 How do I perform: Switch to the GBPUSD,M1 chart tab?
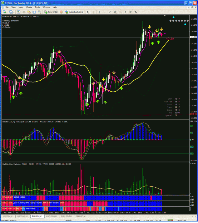81,216
